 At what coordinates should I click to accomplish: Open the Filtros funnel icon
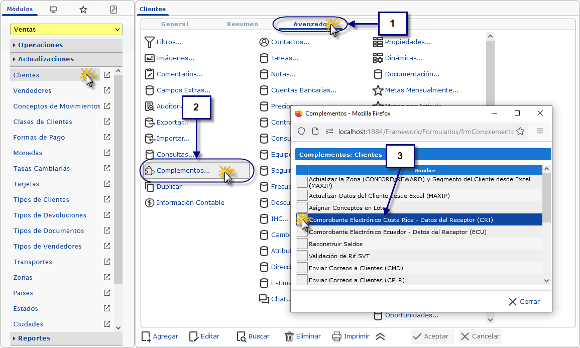click(149, 42)
